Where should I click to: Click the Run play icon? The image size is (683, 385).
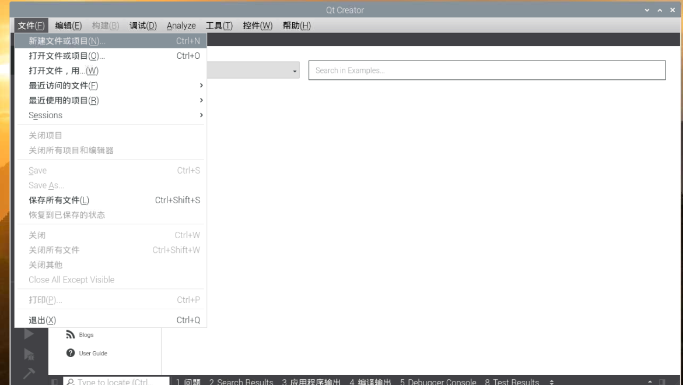tap(29, 334)
